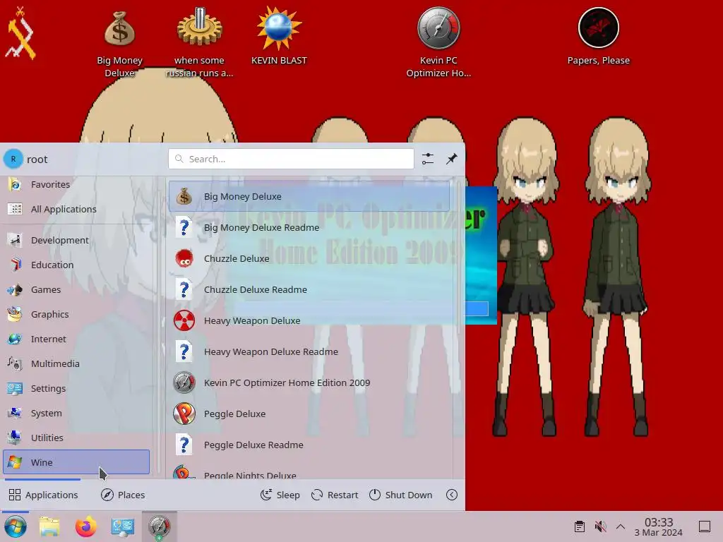Open the Games category
This screenshot has height=542, width=723.
click(x=76, y=289)
